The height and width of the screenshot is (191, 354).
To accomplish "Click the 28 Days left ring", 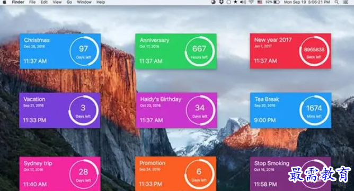I will [84, 174].
